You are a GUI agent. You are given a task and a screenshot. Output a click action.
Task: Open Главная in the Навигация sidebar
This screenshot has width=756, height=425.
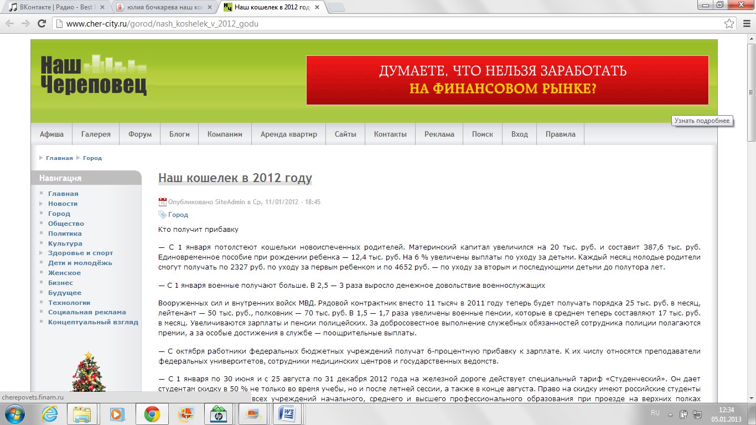(63, 194)
